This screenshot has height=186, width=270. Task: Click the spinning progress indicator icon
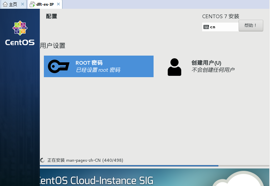(43, 160)
